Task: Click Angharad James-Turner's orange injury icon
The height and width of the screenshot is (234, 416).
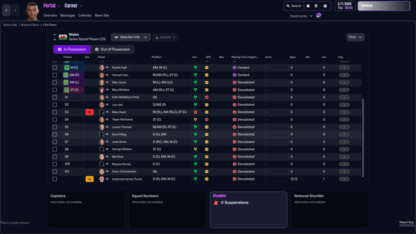Action: (x=89, y=179)
